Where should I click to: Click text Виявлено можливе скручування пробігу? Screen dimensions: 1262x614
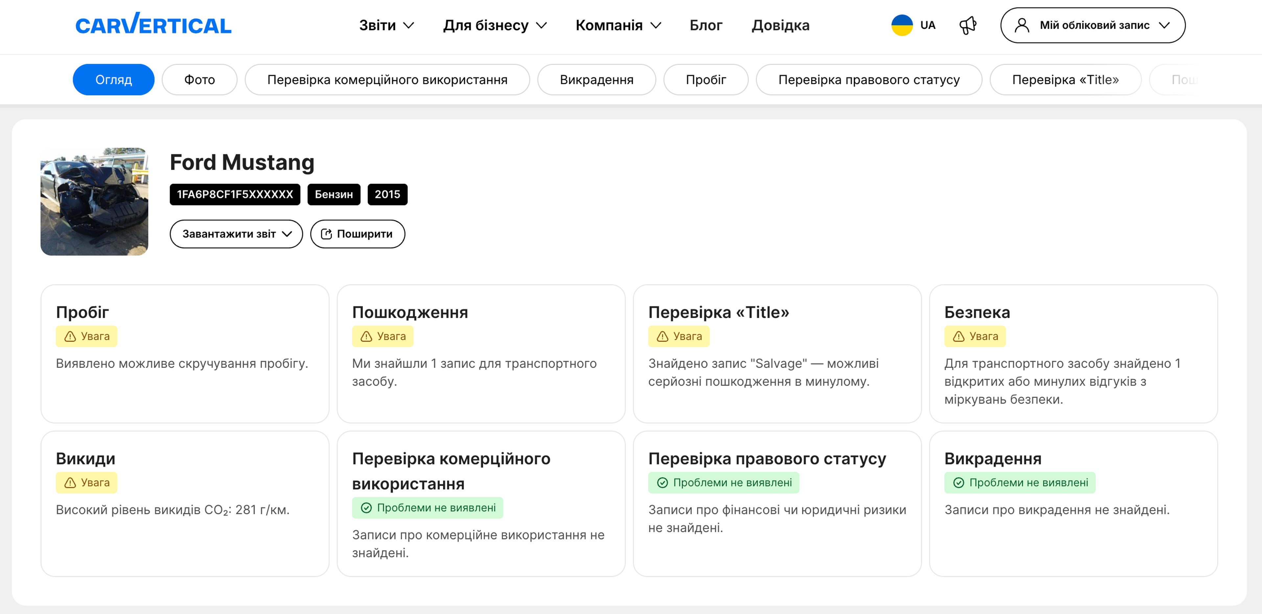tap(182, 364)
